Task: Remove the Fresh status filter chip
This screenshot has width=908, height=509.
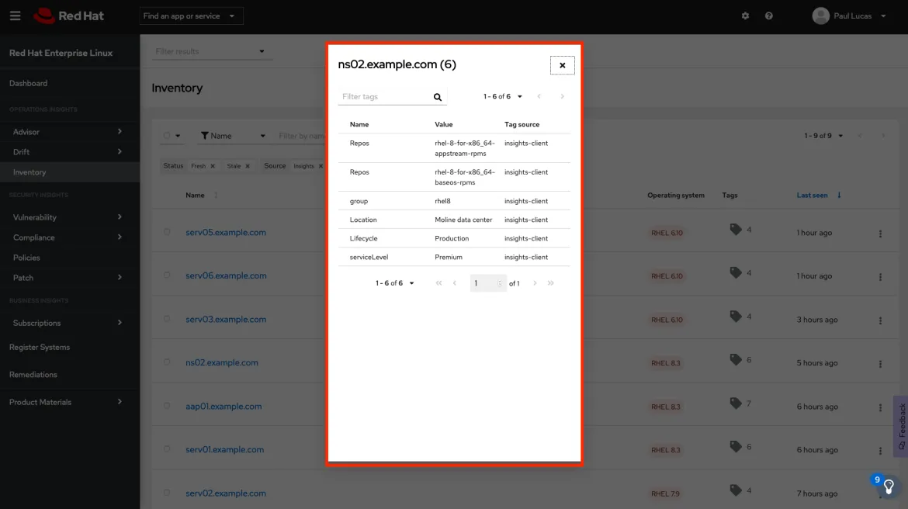Action: coord(213,166)
